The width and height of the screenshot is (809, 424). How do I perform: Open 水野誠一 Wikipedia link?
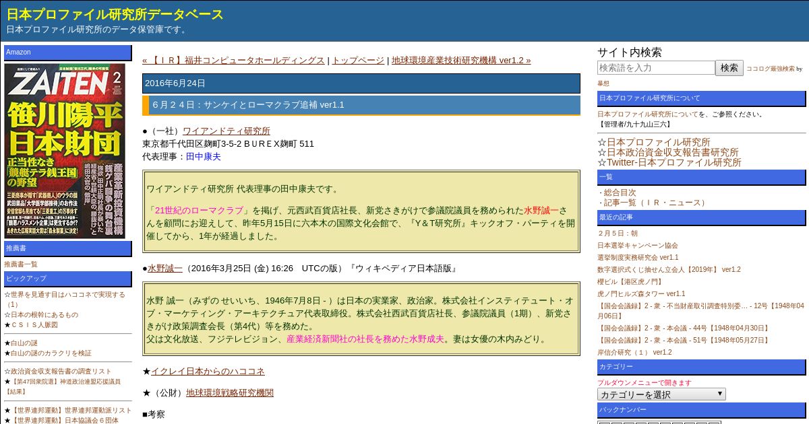click(x=165, y=268)
